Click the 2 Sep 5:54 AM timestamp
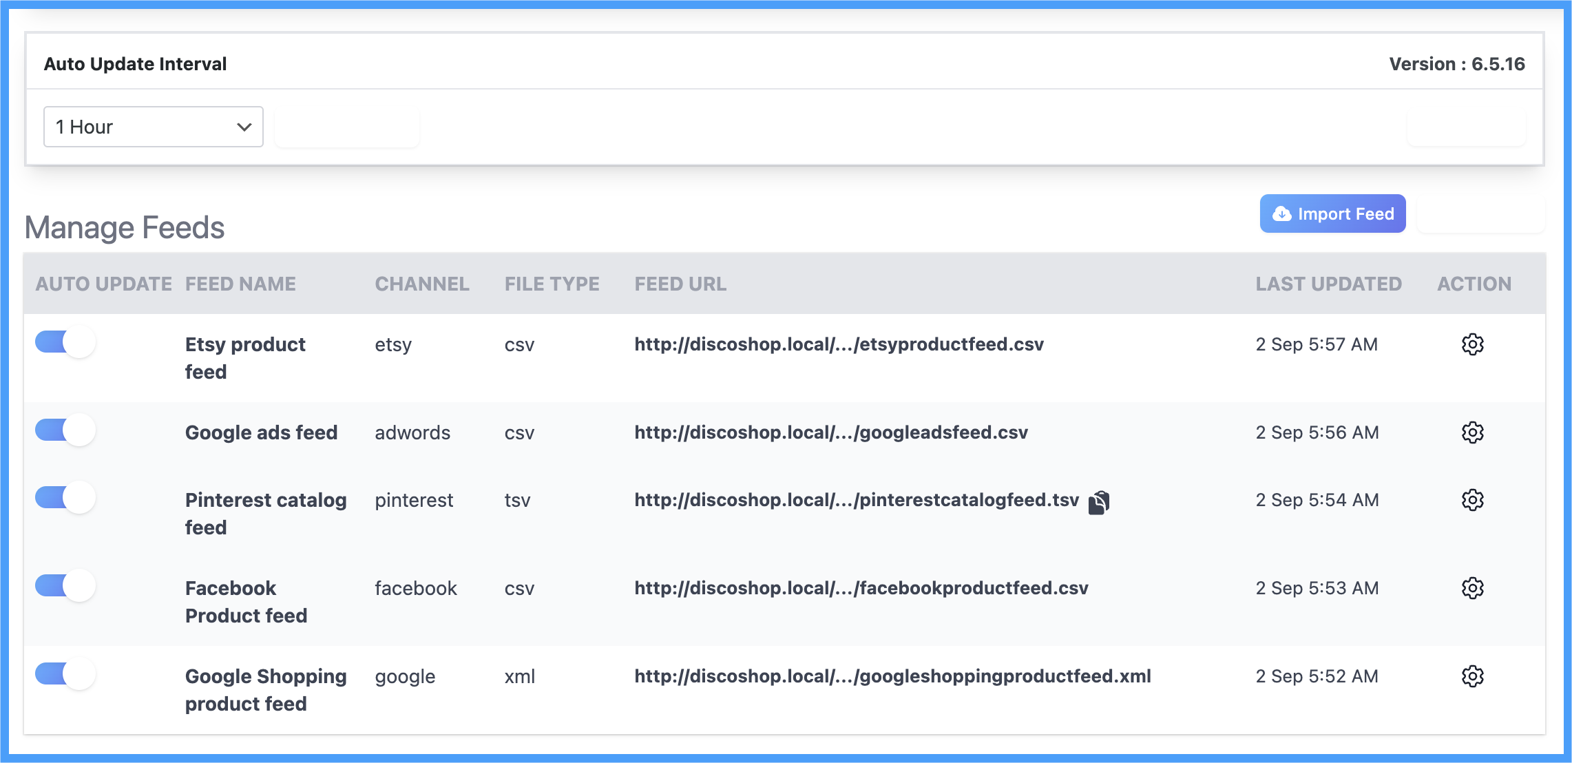Viewport: 1572px width, 763px height. pos(1317,500)
